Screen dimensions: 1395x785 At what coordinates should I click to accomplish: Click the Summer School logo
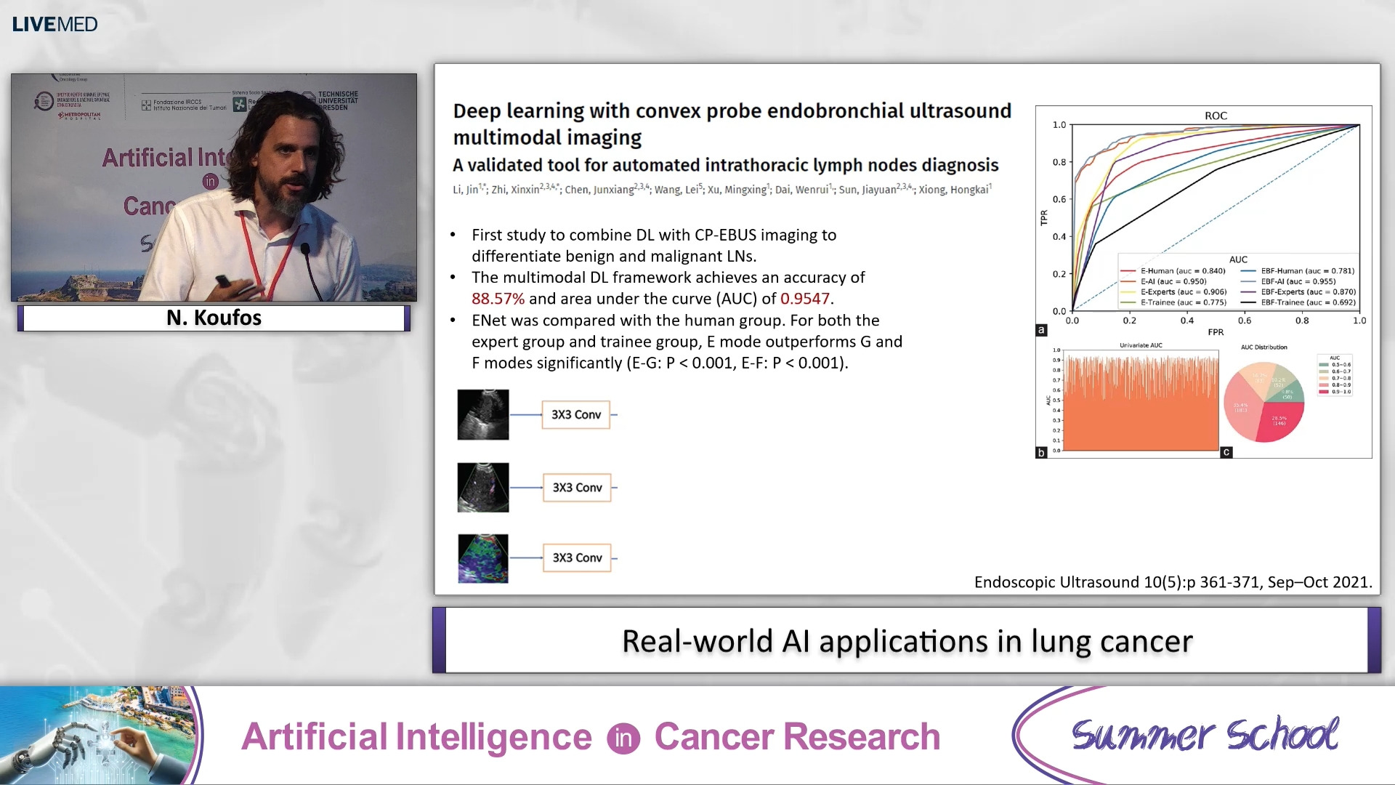click(x=1206, y=736)
